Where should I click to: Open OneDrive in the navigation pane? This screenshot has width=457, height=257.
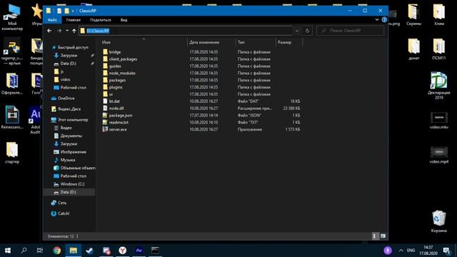pyautogui.click(x=66, y=99)
